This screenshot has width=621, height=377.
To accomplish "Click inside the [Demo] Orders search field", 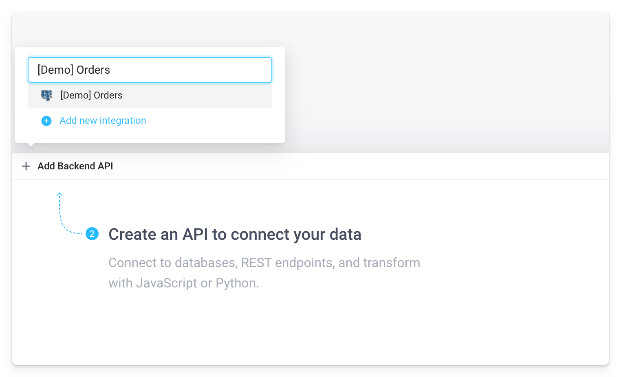I will coord(150,70).
